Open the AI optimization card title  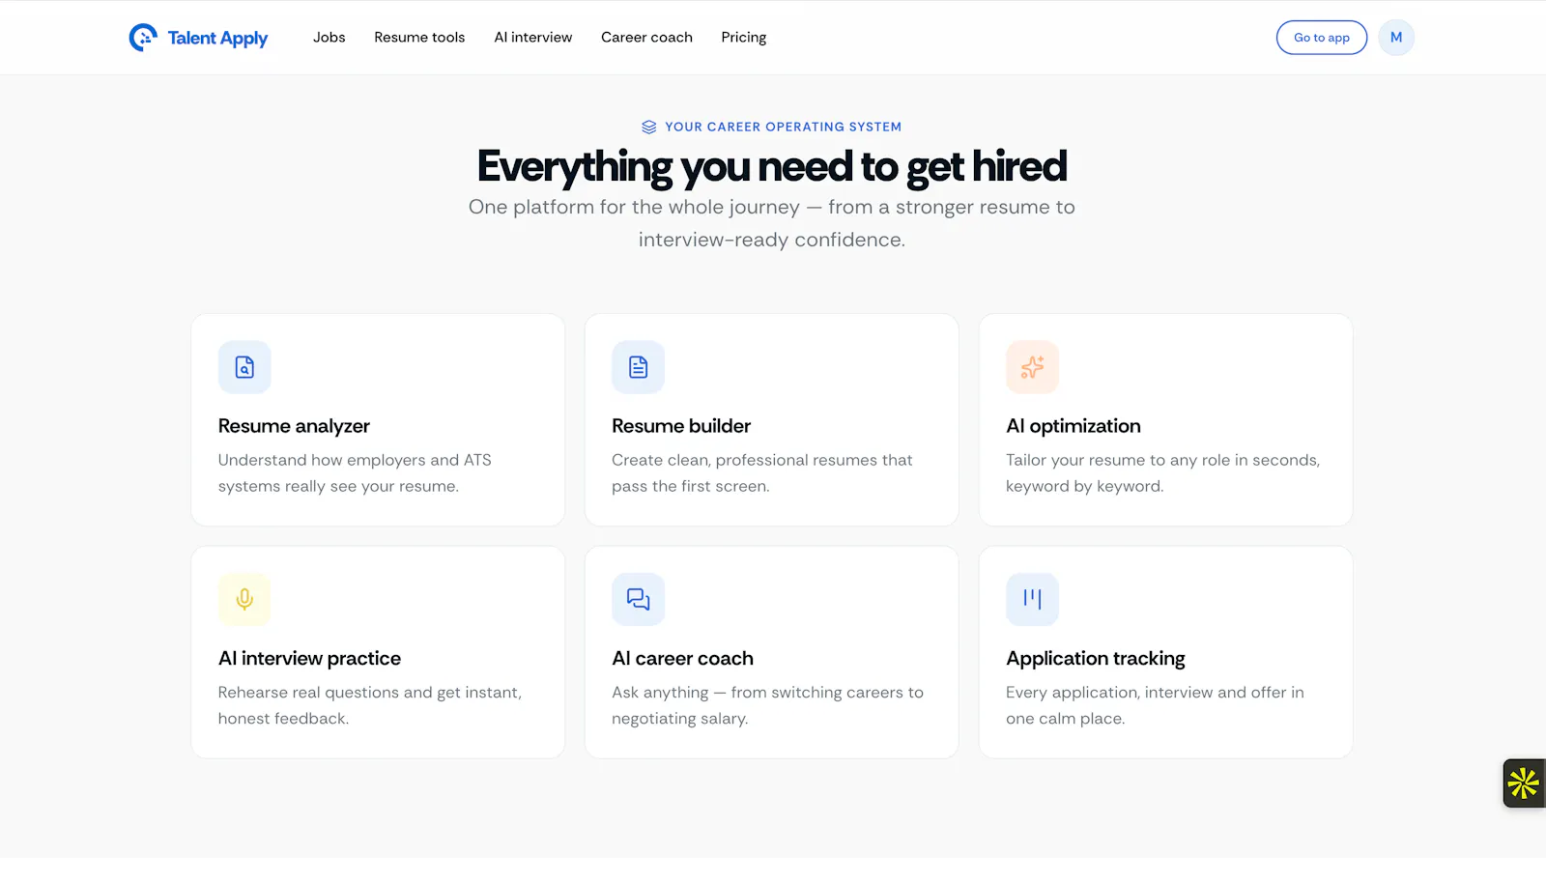pyautogui.click(x=1074, y=426)
